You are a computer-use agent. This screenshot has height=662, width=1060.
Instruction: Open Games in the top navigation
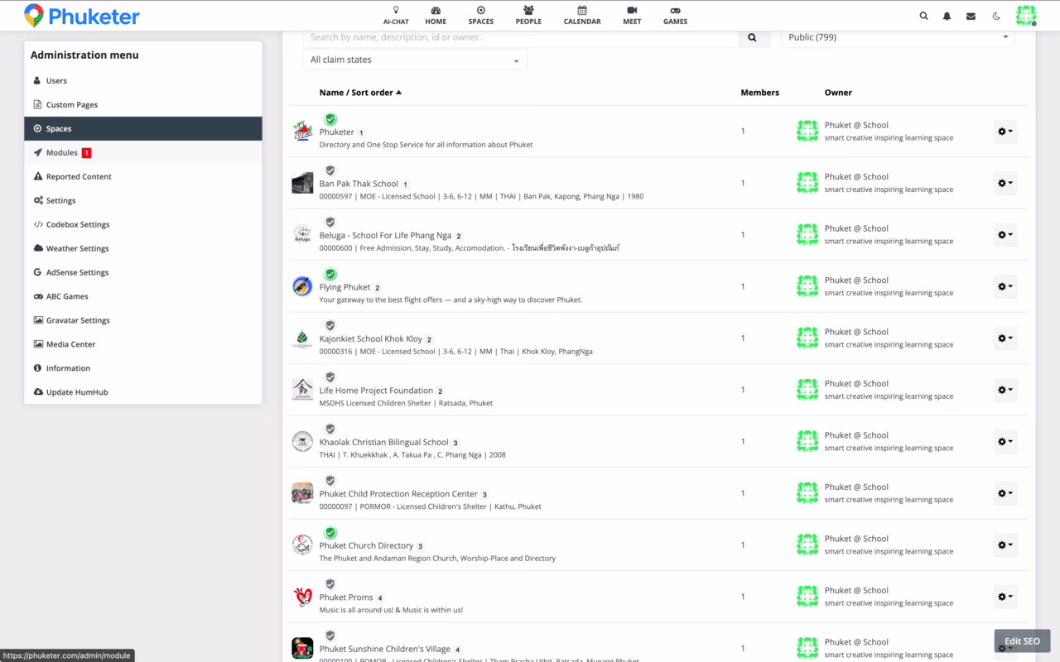point(675,15)
